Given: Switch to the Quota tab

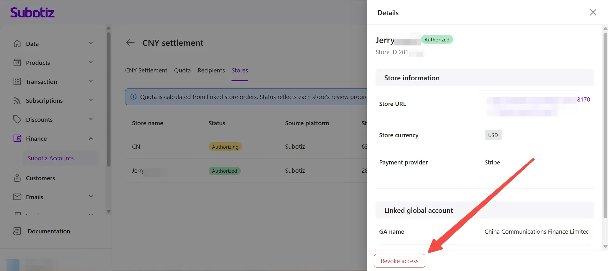Looking at the screenshot, I should [x=182, y=70].
